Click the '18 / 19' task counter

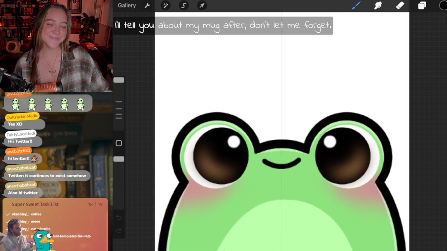coord(95,205)
